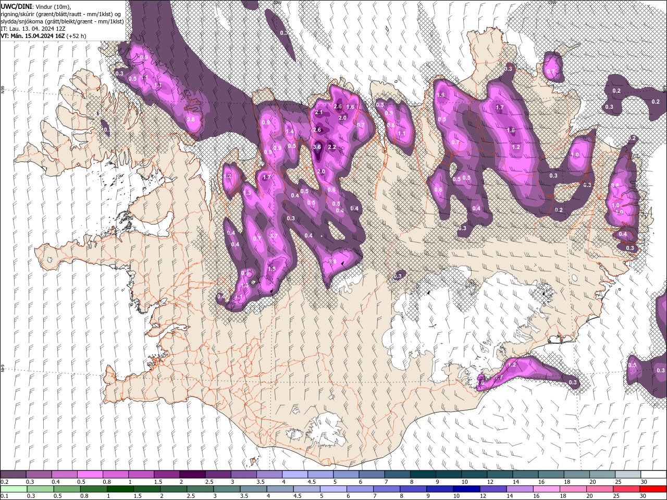Click the 1.8 snowfall value on map
Viewport: 667px width, 500px height.
511,130
